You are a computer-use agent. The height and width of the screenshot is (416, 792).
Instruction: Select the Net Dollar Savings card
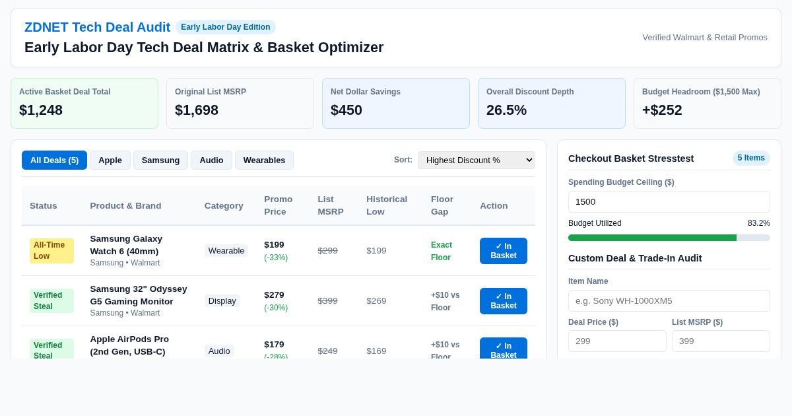tap(396, 103)
